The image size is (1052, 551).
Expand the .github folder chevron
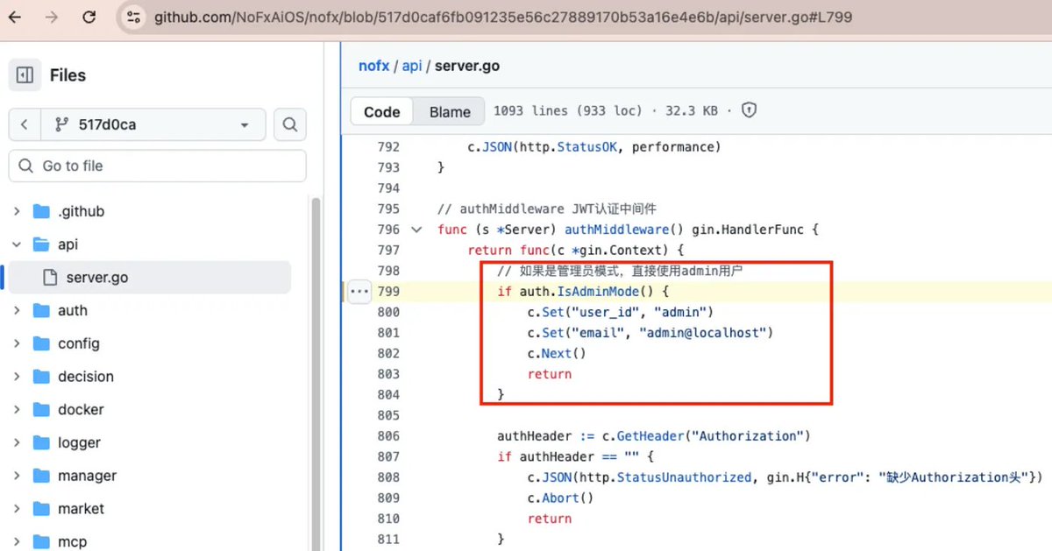click(17, 211)
